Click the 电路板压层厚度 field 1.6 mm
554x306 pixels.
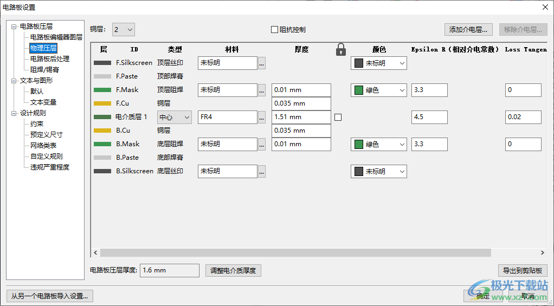click(x=170, y=270)
